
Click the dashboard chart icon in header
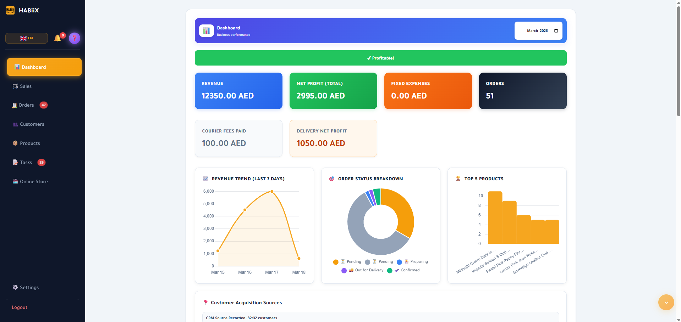207,31
